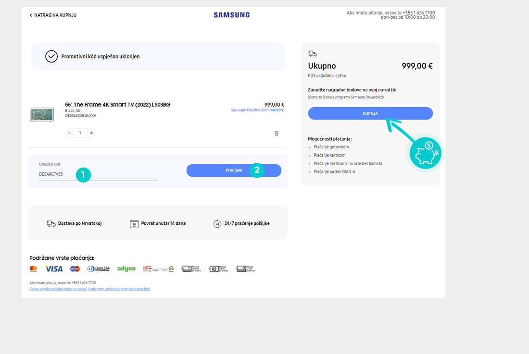529x354 pixels.
Task: Focus the TV quantity field
Action: (x=80, y=133)
